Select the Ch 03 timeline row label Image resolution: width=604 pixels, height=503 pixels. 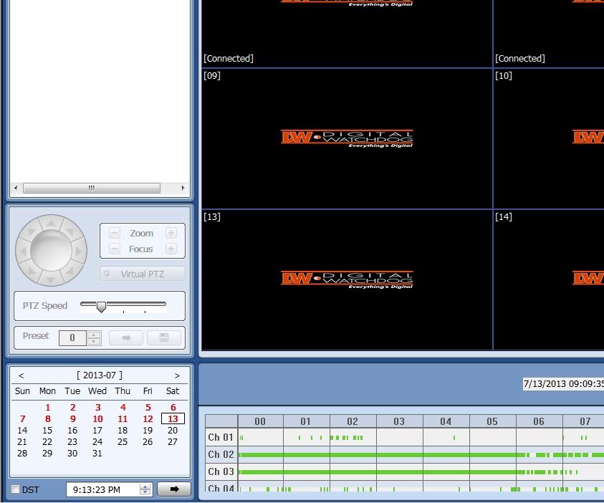221,471
